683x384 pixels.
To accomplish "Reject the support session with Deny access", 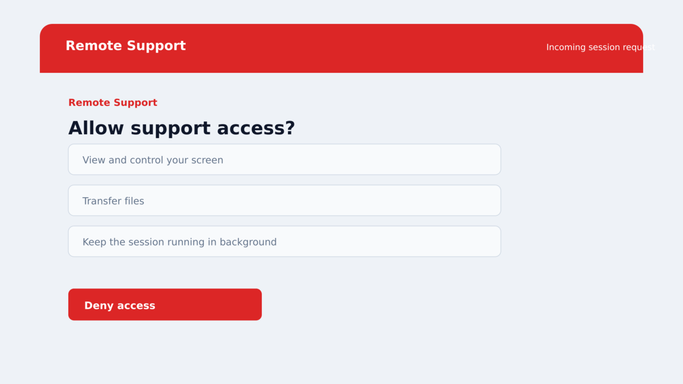I will click(x=165, y=304).
